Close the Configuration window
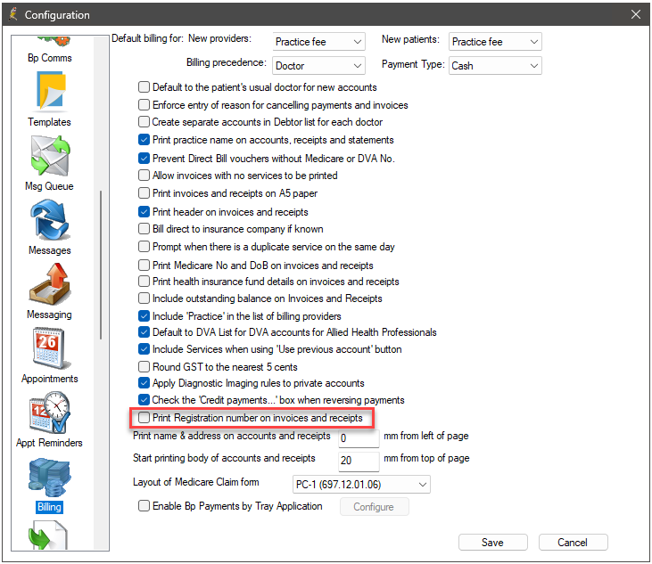This screenshot has height=564, width=652. pos(636,14)
